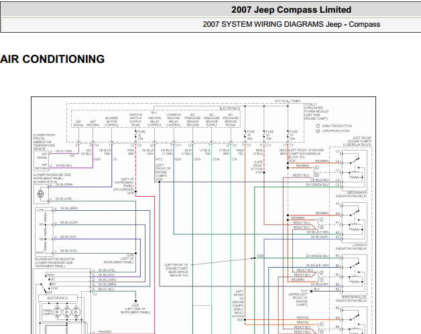Viewport: 421px width, 334px height.
Task: Click the 'G111' ground label
Action: click(x=304, y=291)
